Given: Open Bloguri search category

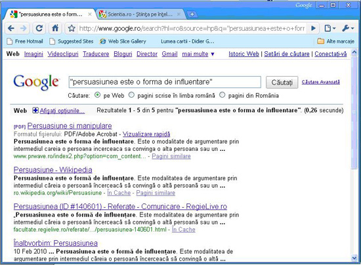Looking at the screenshot, I should point(123,54).
